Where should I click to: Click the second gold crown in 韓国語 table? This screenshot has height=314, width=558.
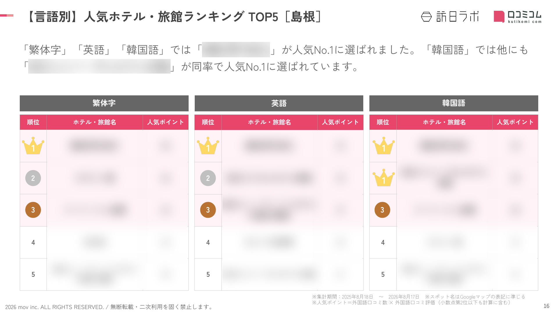tap(384, 178)
